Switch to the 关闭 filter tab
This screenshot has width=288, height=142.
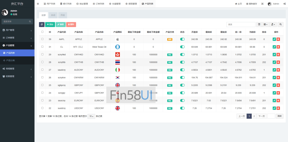click(x=53, y=15)
